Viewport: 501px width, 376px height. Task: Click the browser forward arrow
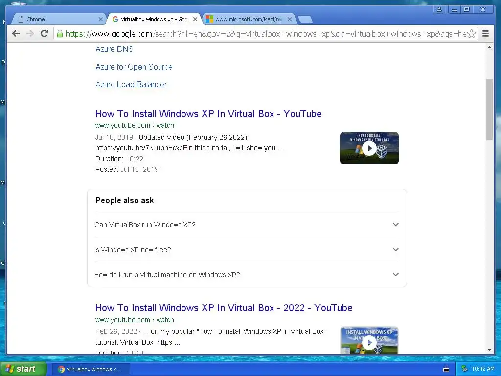pyautogui.click(x=30, y=34)
